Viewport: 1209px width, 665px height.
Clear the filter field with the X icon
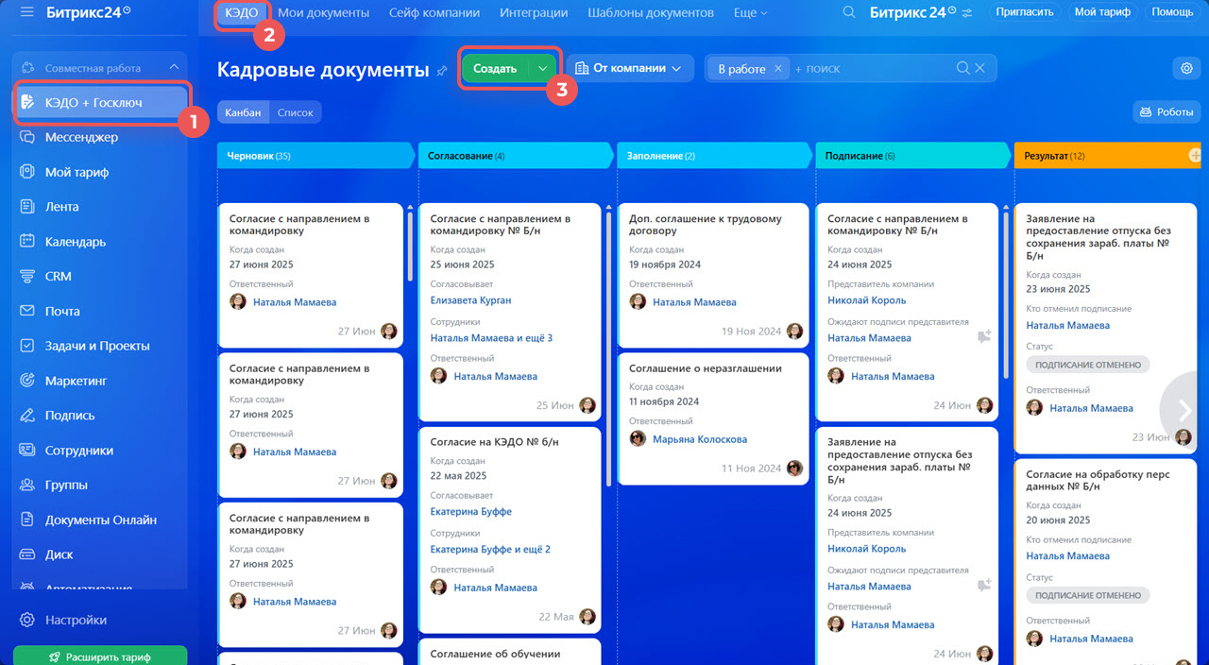click(x=980, y=68)
